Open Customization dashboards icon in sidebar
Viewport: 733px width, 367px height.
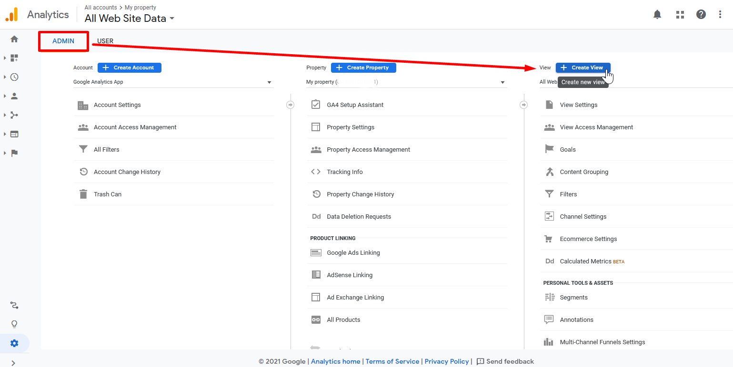[x=14, y=58]
